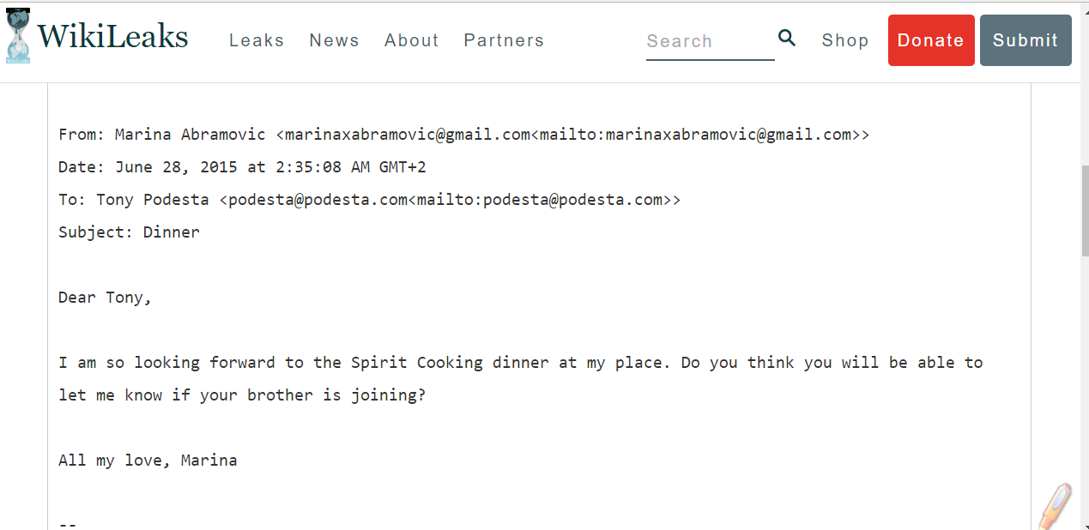Screen dimensions: 1089x530
Task: Click the All my love, Marina sign-off
Action: 148,461
